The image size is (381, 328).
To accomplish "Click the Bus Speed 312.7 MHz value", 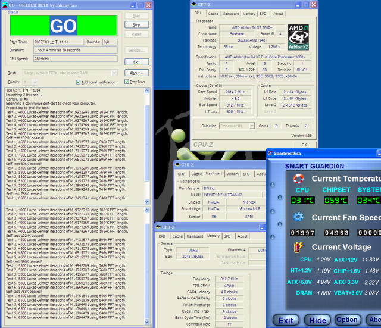I will point(235,105).
